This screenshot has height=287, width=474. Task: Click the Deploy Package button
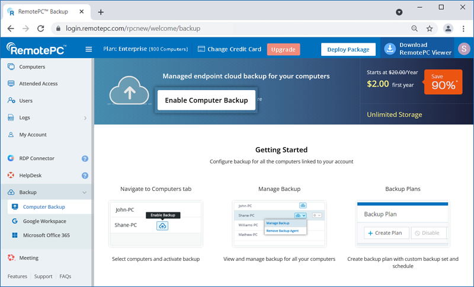(x=348, y=49)
